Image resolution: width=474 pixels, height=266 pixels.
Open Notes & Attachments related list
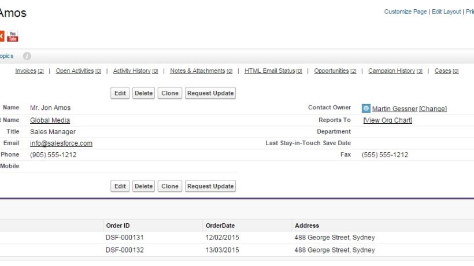(x=197, y=71)
